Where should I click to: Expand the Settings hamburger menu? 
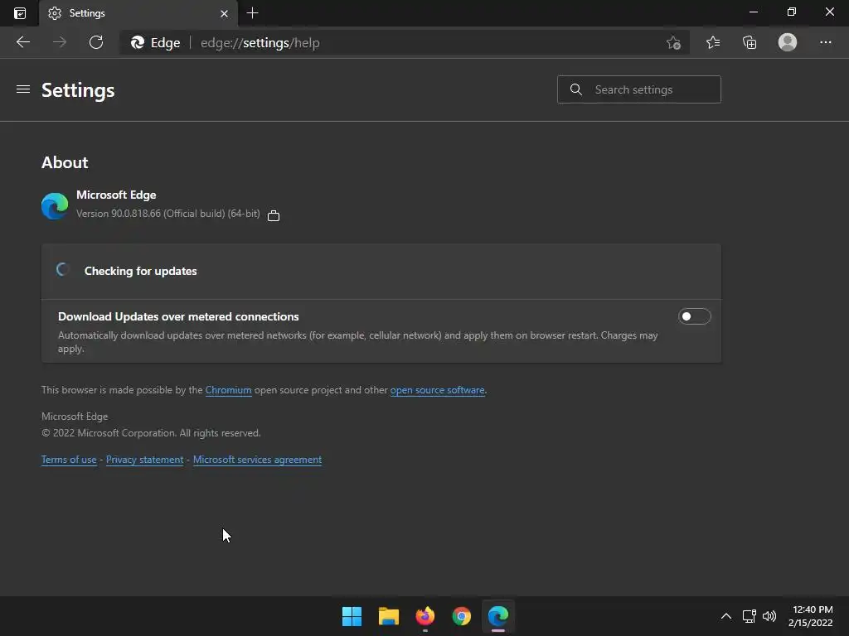point(22,89)
